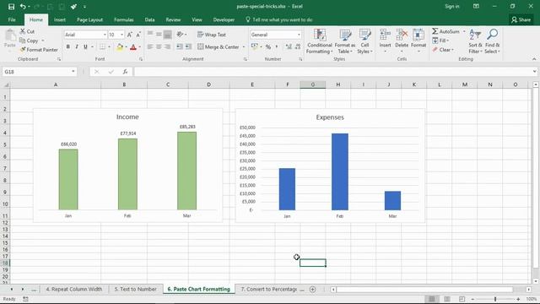540x304 pixels.
Task: Click the AutoSum button
Action: [446, 31]
